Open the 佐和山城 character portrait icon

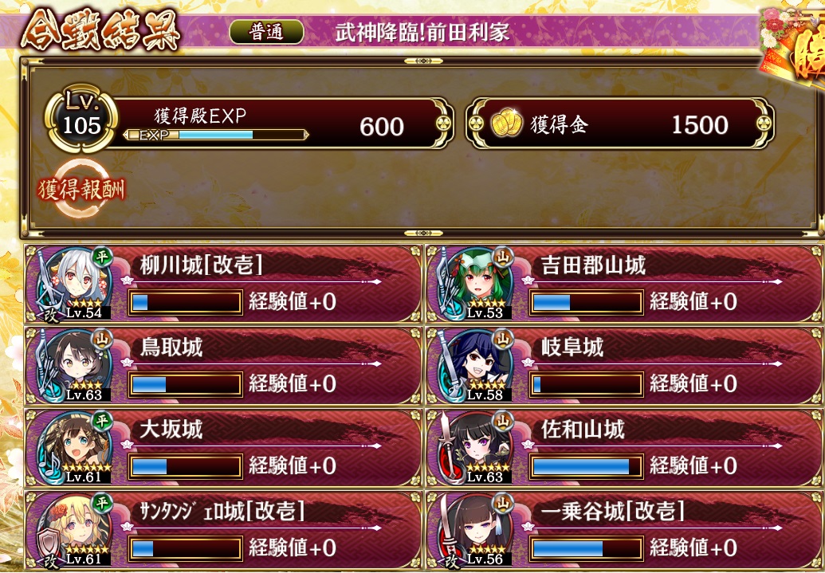(x=474, y=449)
